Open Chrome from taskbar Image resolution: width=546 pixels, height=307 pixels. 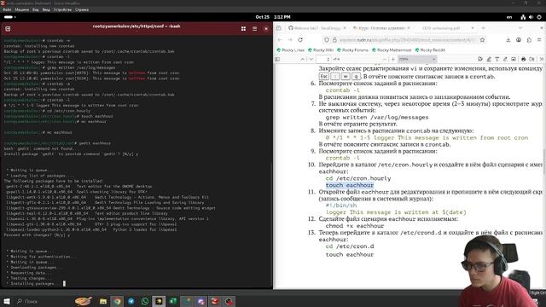point(117,301)
